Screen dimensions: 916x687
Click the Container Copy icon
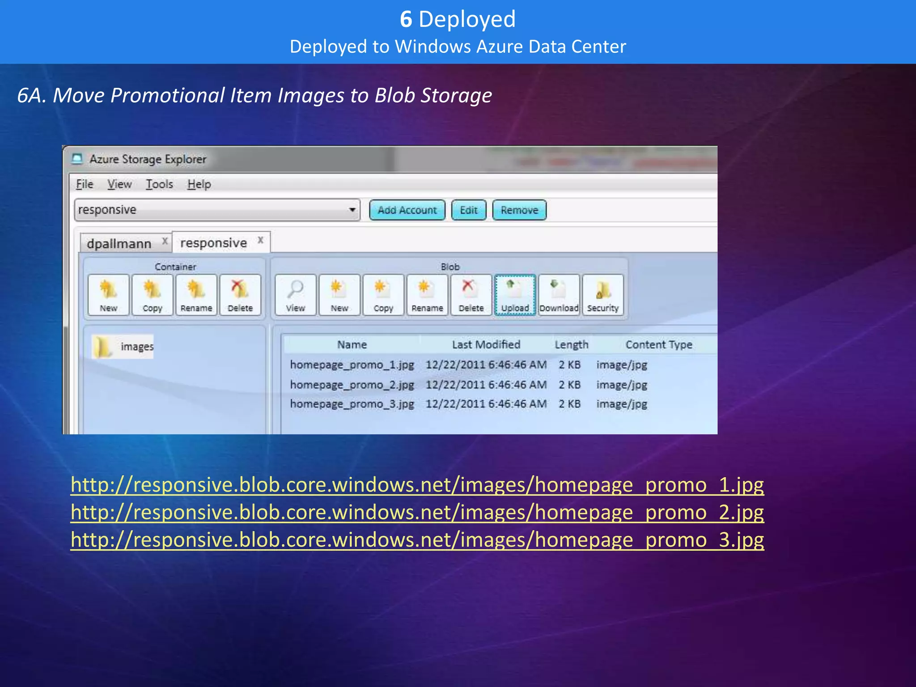point(152,295)
